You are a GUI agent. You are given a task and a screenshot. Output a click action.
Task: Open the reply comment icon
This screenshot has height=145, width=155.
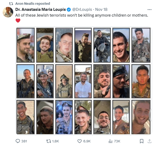coord(18,141)
